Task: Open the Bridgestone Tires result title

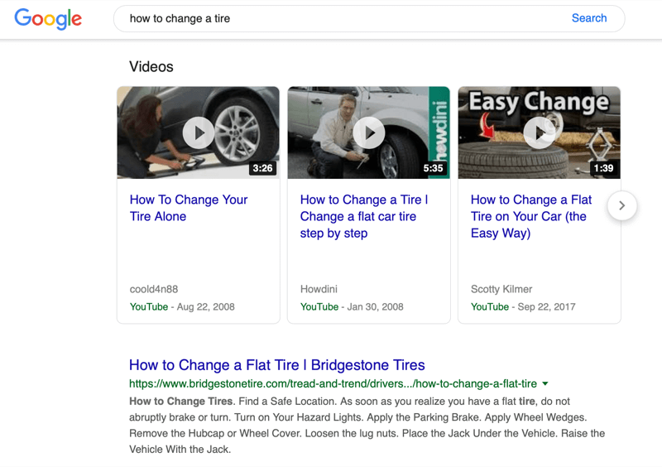Action: pos(277,364)
